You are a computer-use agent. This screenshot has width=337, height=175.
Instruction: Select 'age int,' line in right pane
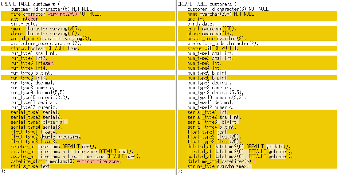[x=197, y=19]
